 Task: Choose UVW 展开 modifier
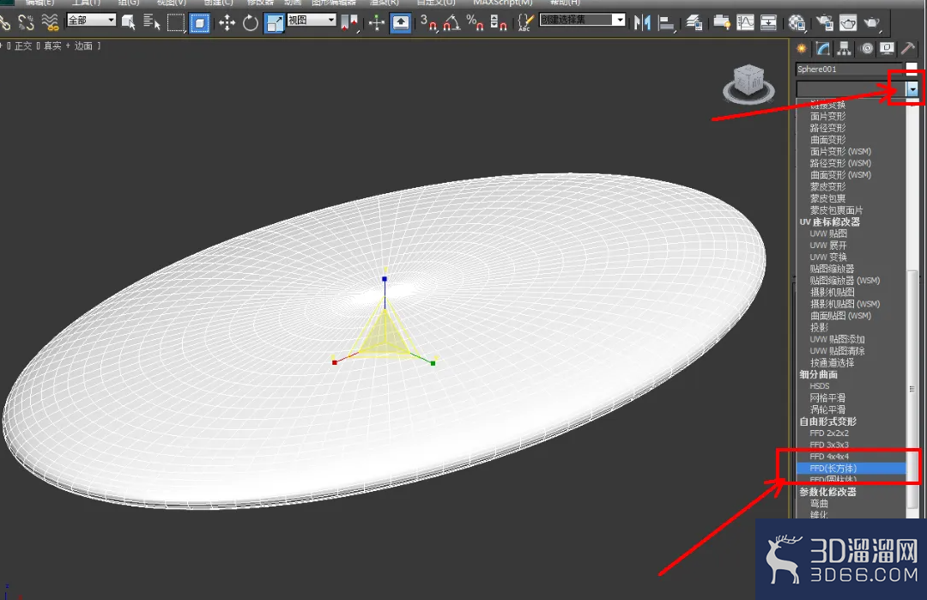(x=851, y=245)
